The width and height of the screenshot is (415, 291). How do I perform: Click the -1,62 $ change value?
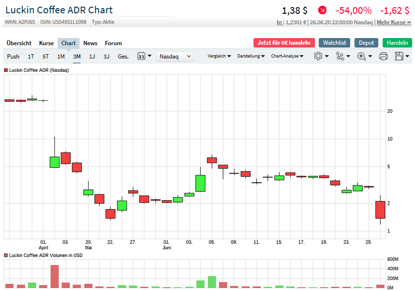click(395, 10)
